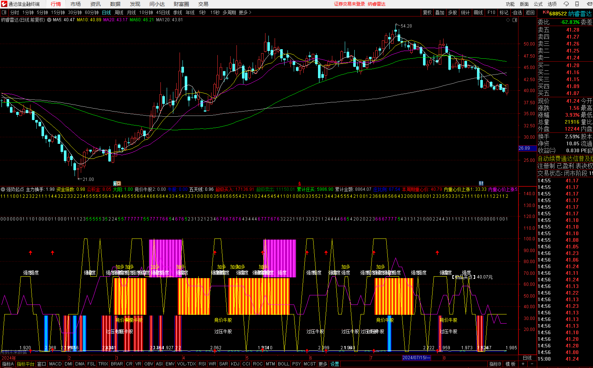
Task: Click the 统计 statistics button
Action: pos(466,12)
